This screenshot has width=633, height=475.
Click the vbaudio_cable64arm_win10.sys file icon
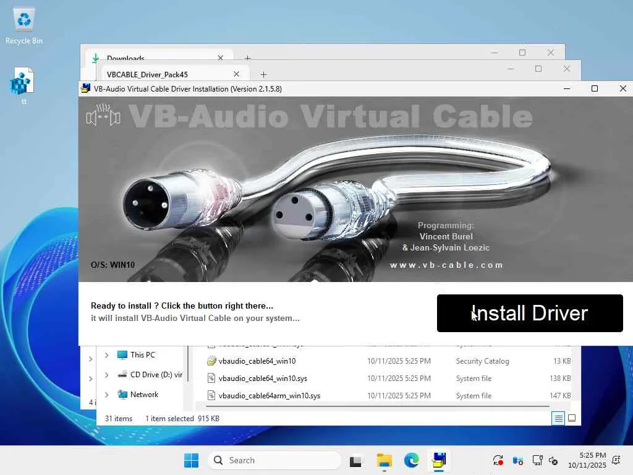[211, 396]
